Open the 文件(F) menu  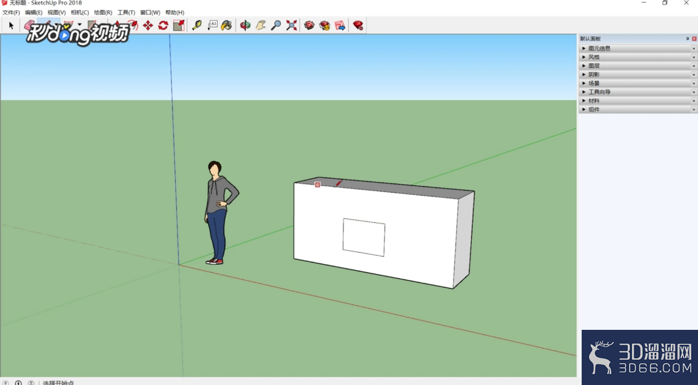click(11, 13)
